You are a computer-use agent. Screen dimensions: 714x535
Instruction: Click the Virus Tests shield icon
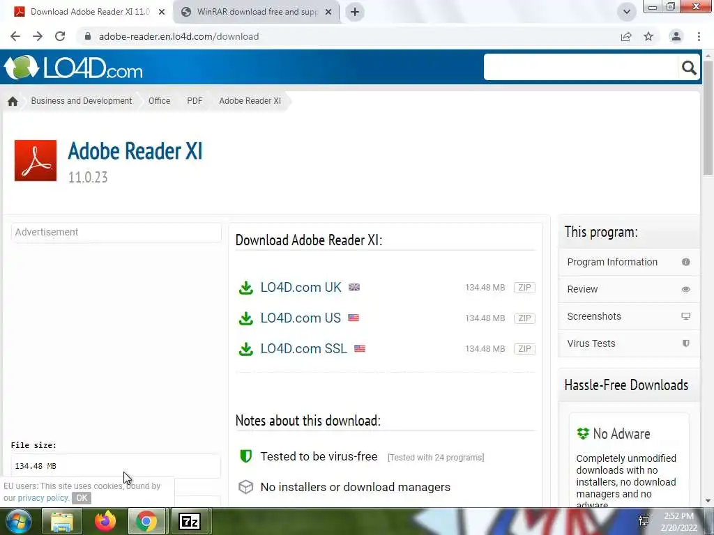click(686, 343)
